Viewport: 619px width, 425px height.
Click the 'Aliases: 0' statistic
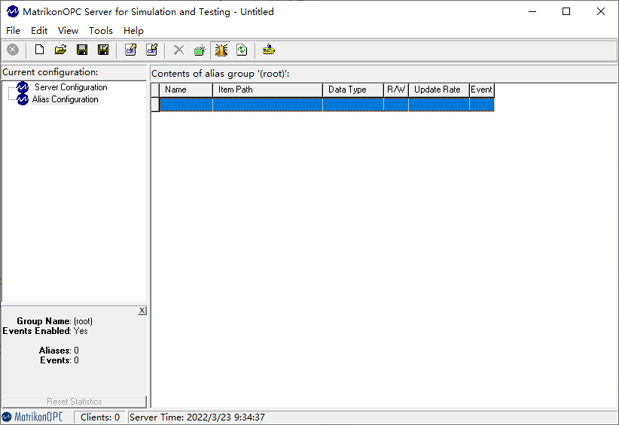(59, 351)
